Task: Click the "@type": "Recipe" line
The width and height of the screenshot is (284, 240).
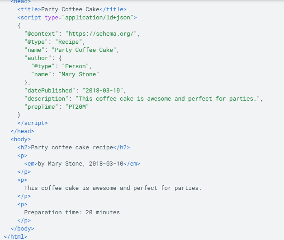Action: pyautogui.click(x=55, y=42)
